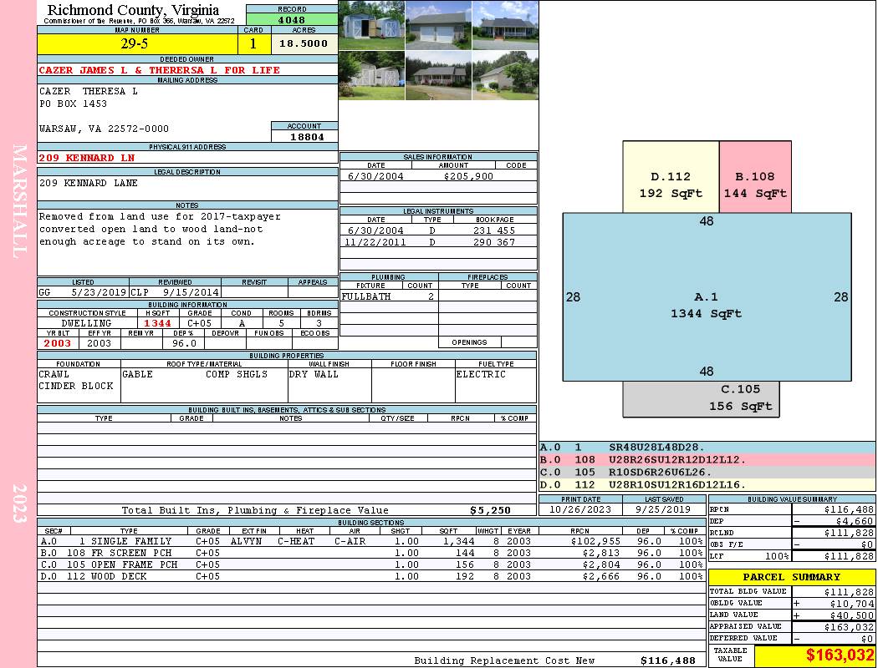This screenshot has width=878, height=668.
Task: Select the pink B.108 sketch section
Action: tap(755, 177)
